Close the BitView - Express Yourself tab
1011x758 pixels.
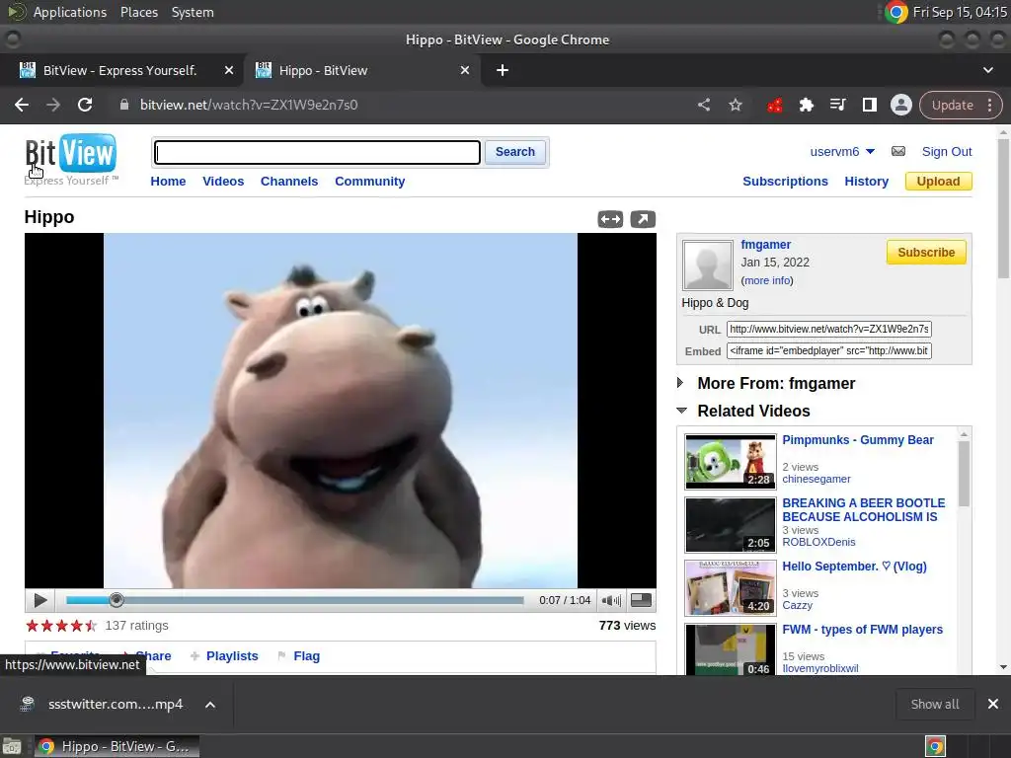[x=229, y=70]
